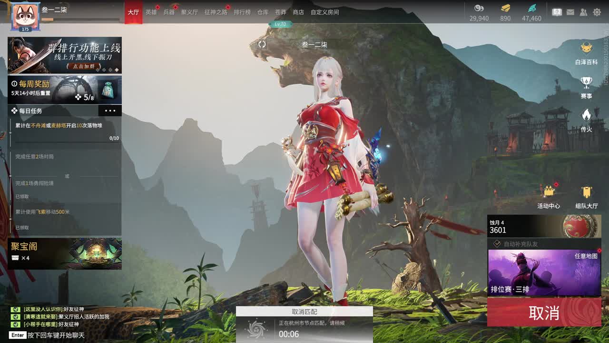Click the 29,940 soul currency icon
Screen dimensions: 609x343
pos(479,8)
